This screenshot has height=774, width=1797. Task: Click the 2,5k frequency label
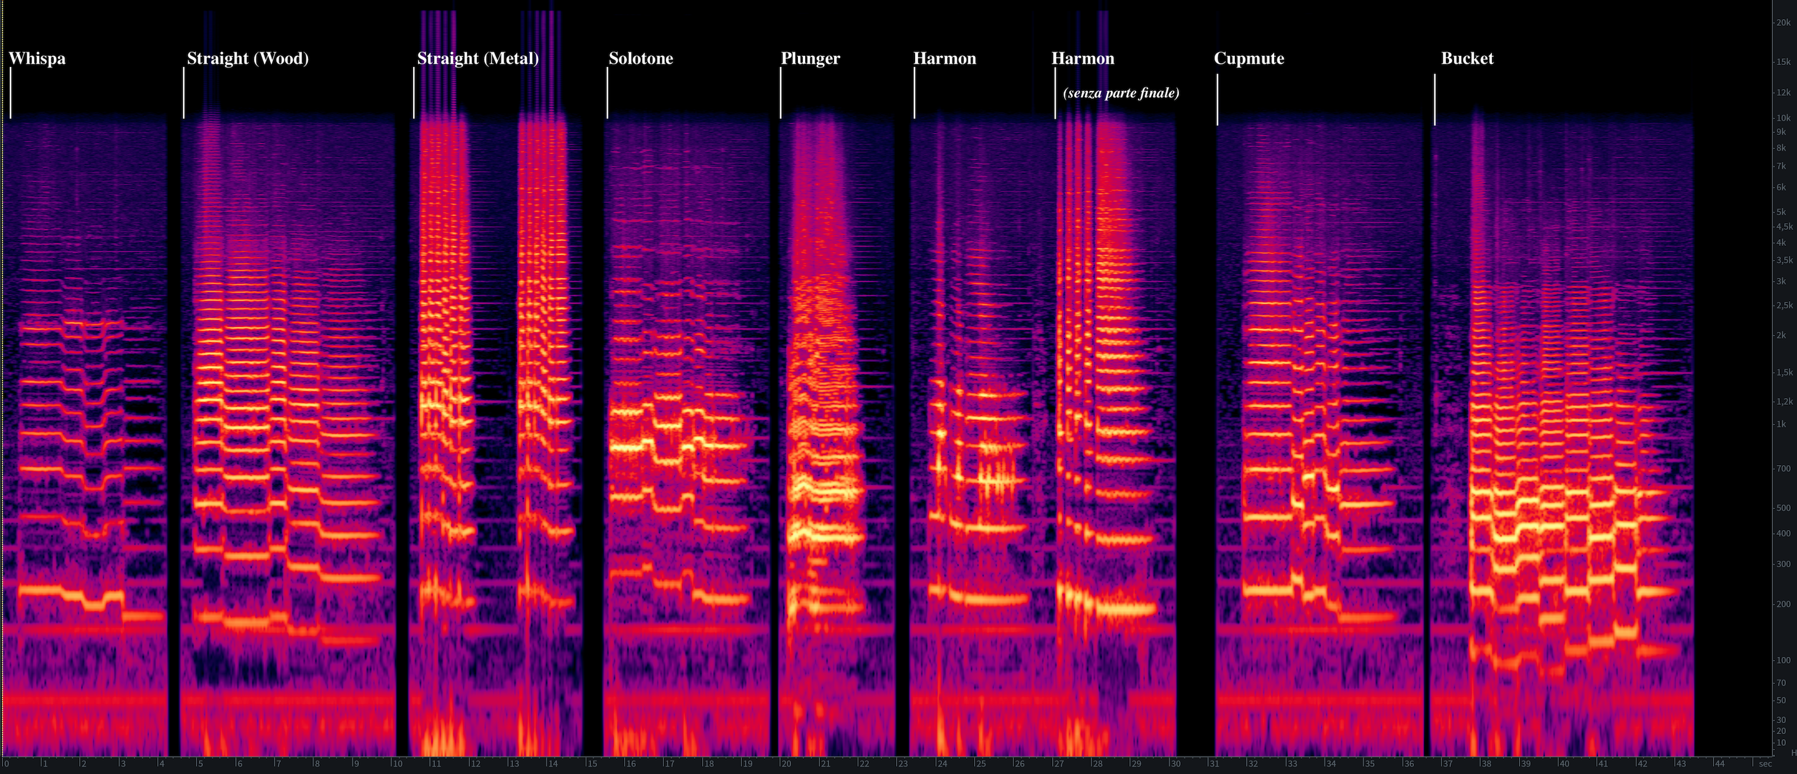pos(1785,305)
